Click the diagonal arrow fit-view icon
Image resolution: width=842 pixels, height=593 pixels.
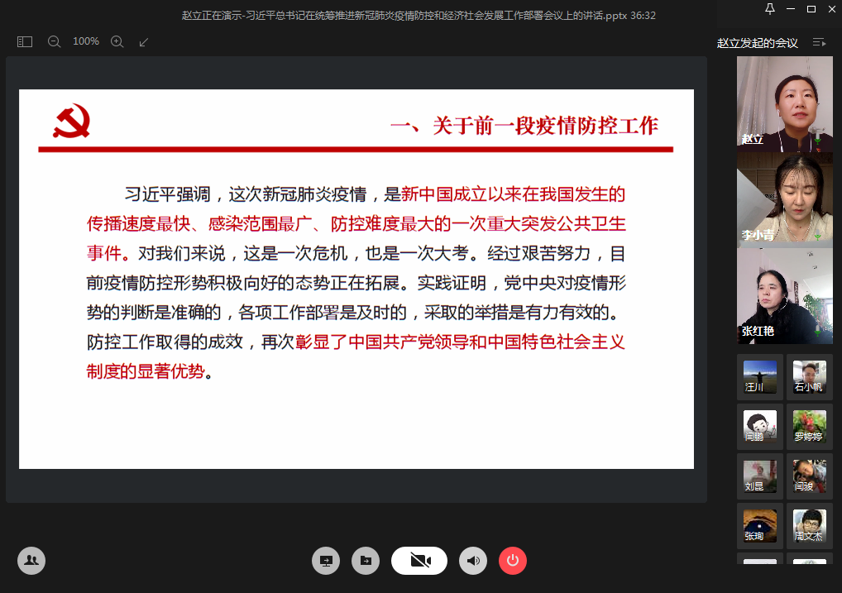pos(144,41)
